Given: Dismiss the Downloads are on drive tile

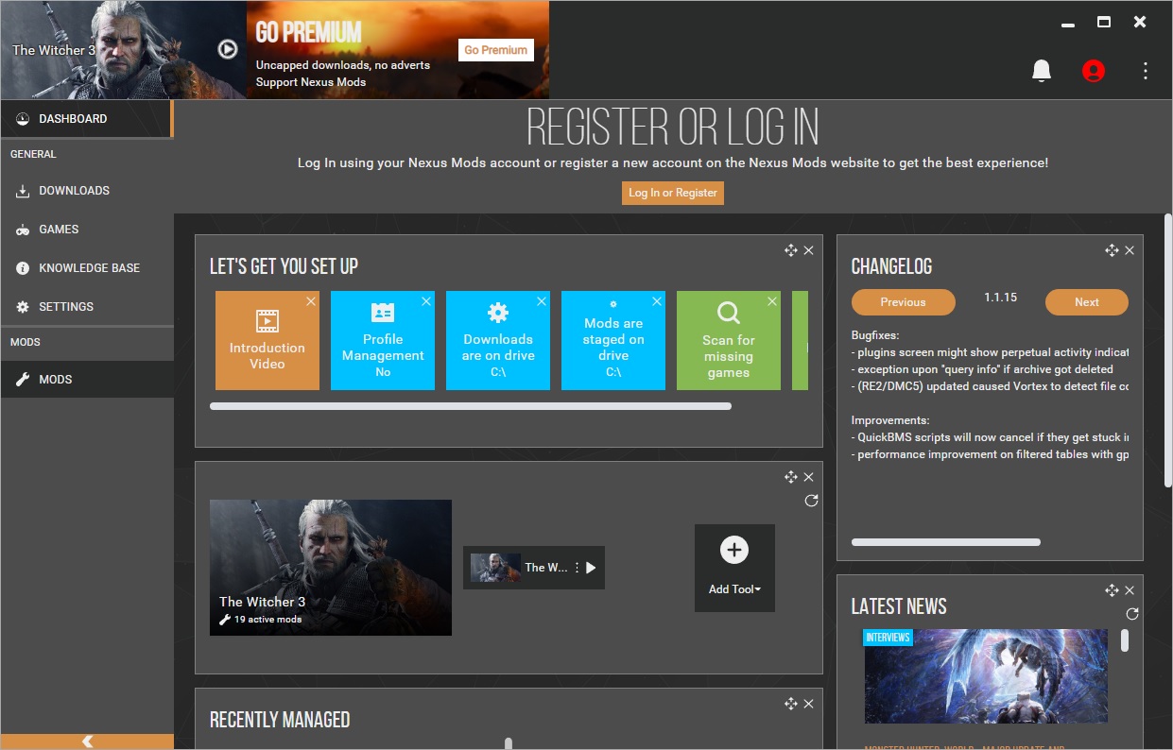Looking at the screenshot, I should click(542, 301).
